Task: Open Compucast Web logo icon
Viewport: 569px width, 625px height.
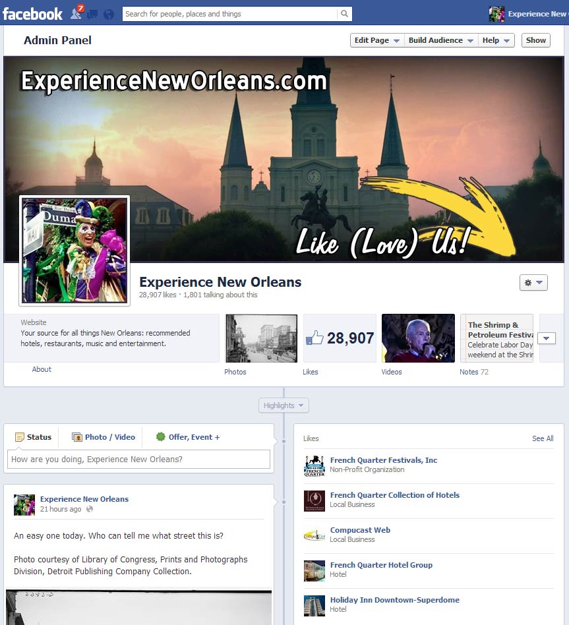Action: pyautogui.click(x=314, y=536)
